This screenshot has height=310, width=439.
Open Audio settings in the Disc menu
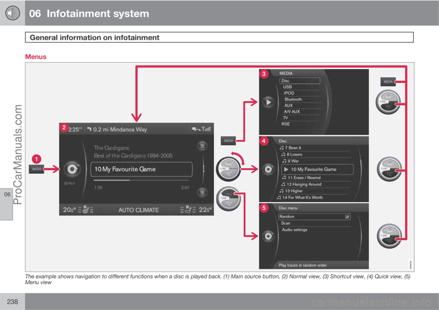294,230
